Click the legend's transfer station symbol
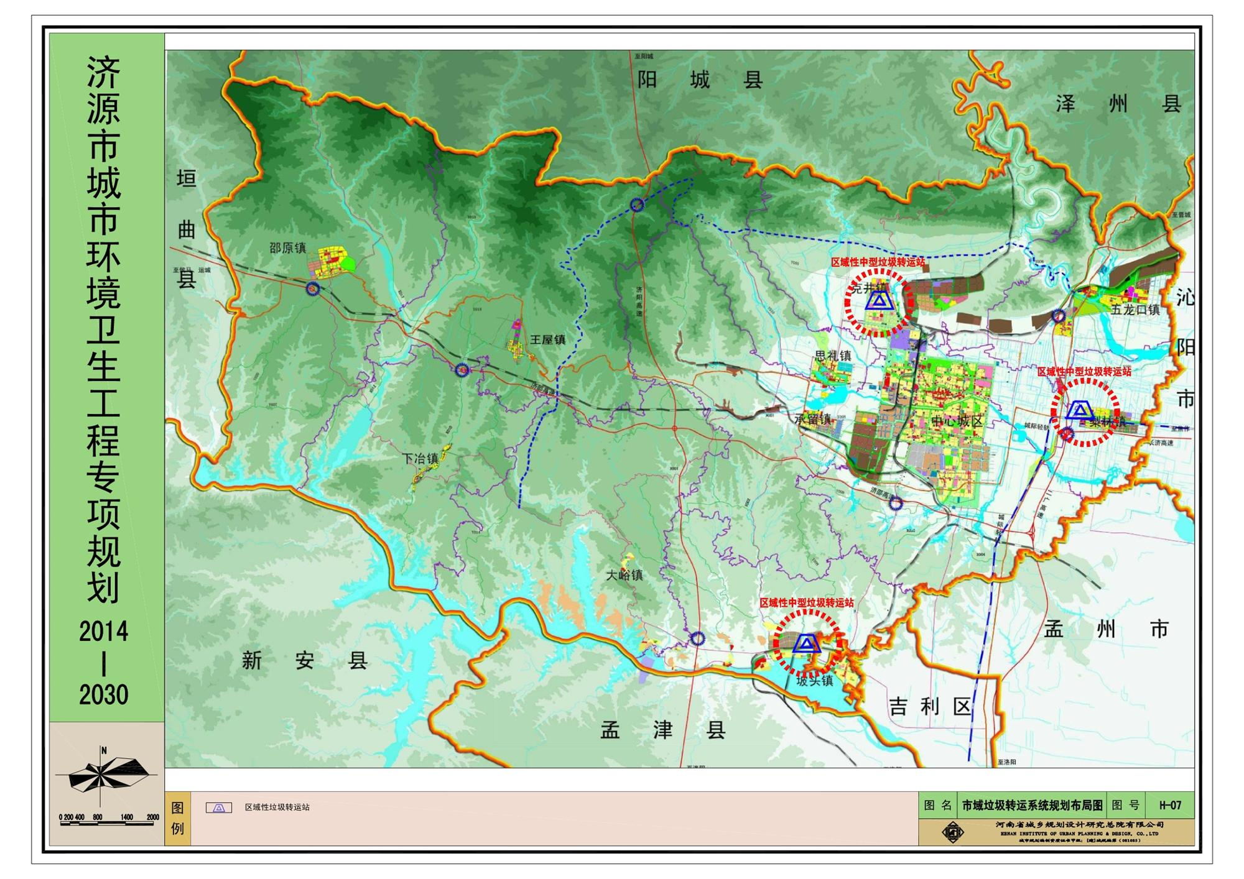 click(x=219, y=808)
